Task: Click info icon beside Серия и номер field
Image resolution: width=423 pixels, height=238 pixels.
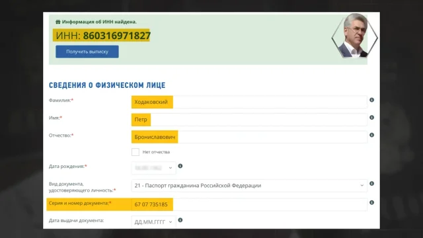Action: click(371, 202)
